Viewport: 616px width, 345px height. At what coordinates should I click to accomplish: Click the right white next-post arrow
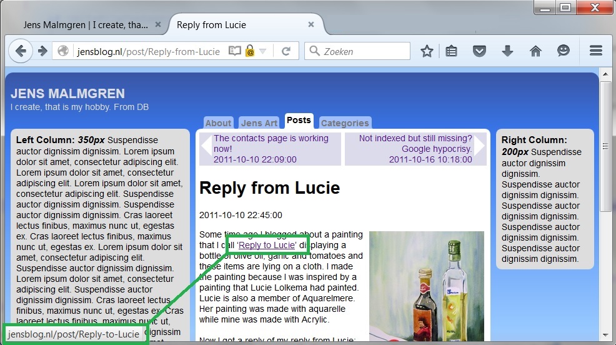pyautogui.click(x=479, y=146)
